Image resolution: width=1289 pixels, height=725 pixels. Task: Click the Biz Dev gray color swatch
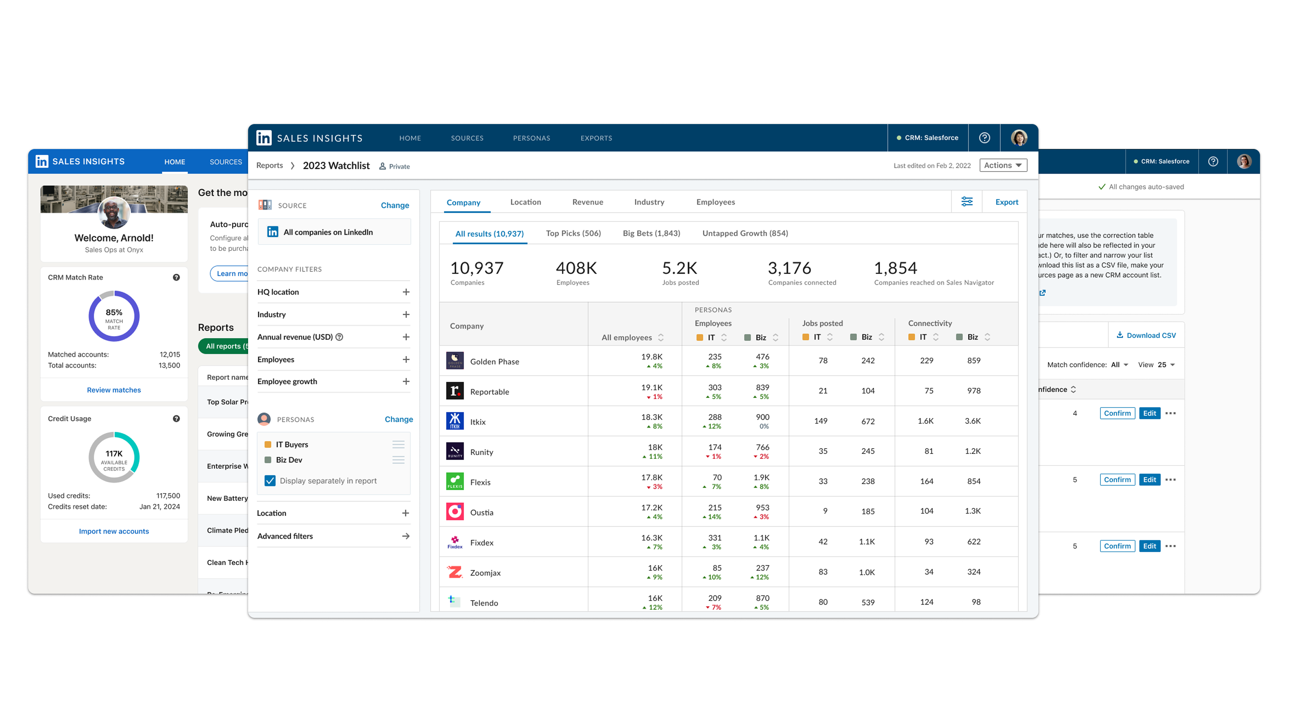tap(268, 460)
